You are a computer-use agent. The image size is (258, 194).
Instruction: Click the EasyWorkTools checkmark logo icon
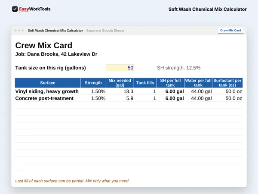[x=15, y=9]
